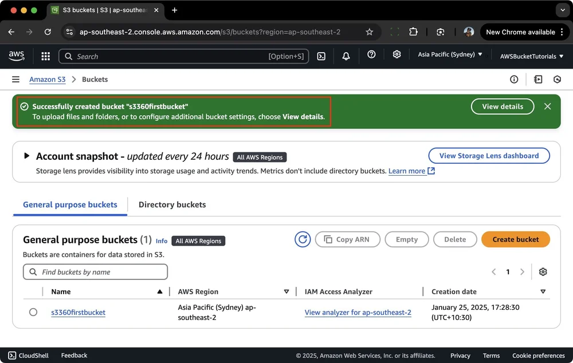Select the s3360firstbucket radio button

click(x=33, y=312)
